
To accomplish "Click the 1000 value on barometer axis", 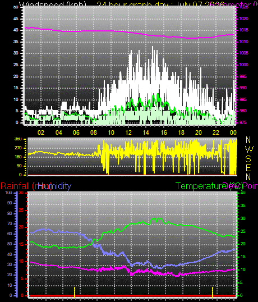I will [244, 65].
